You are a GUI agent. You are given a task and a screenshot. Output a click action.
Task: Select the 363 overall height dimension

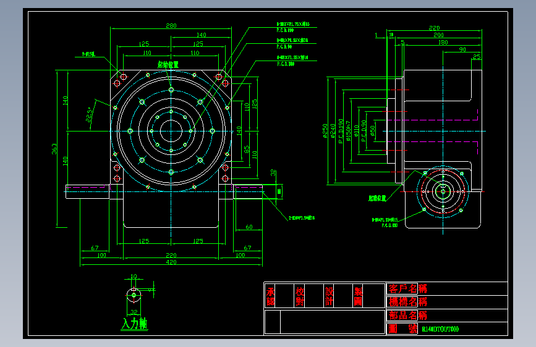pos(54,149)
